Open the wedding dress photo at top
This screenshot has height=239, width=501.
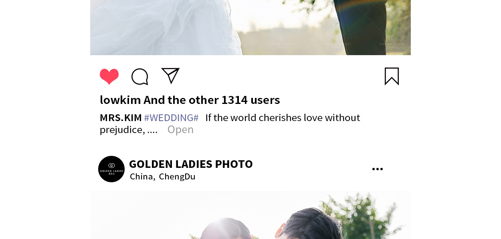250,28
